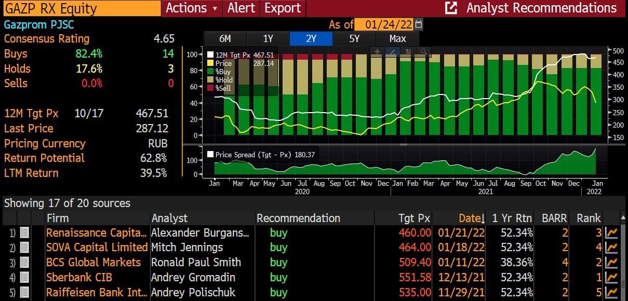Click tan %Hold legend swatch
Image resolution: width=628 pixels, height=301 pixels.
[210, 79]
